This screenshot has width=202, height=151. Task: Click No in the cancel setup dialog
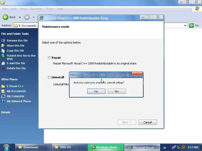pos(117,91)
